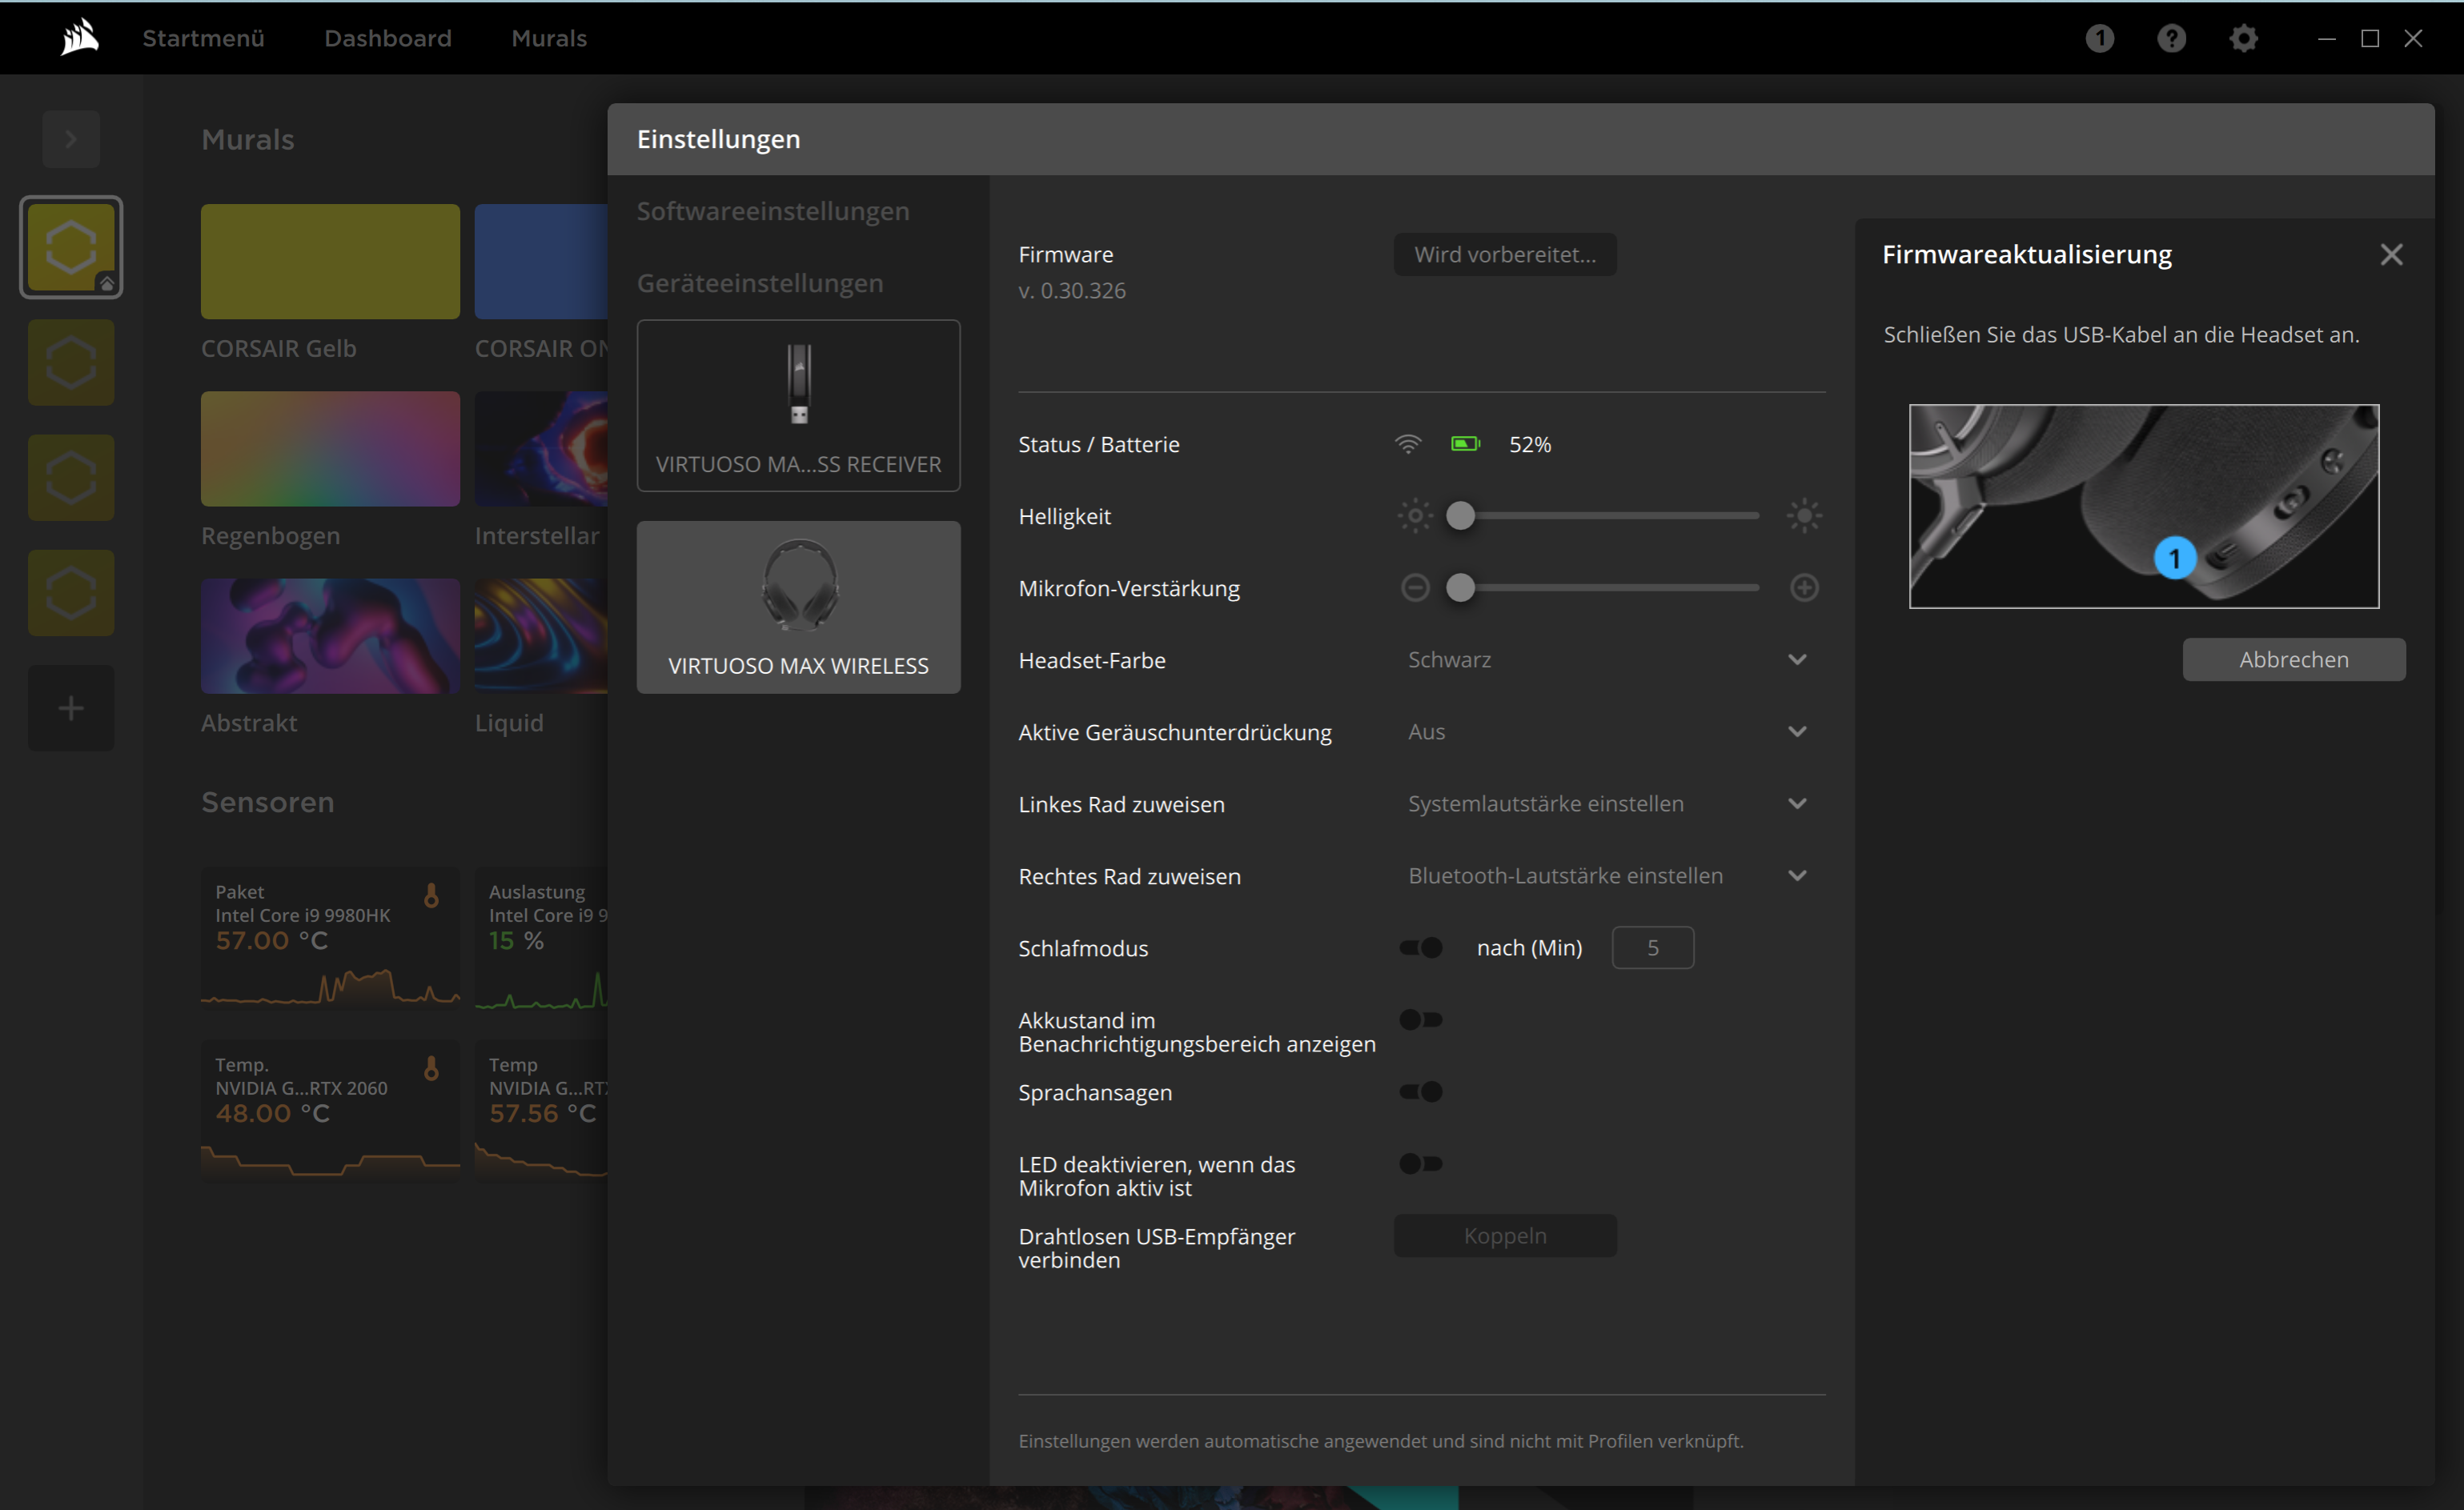The height and width of the screenshot is (1510, 2464).
Task: Click Koppeln to connect USB receiver
Action: pyautogui.click(x=1503, y=1236)
